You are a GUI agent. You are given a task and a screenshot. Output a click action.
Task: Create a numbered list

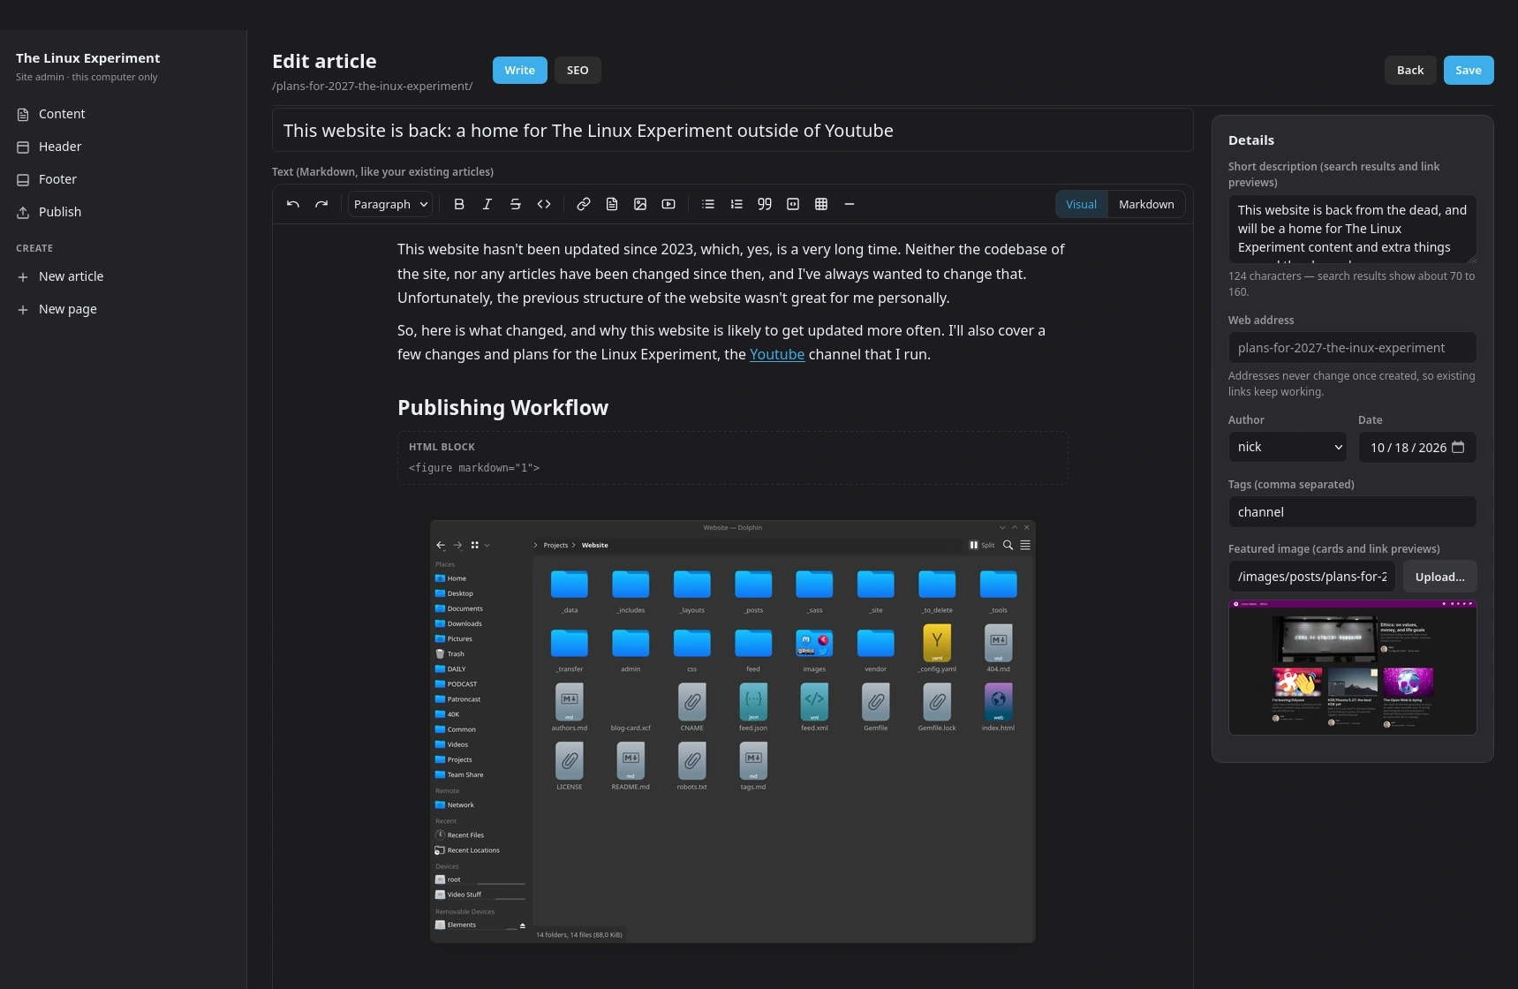tap(736, 204)
